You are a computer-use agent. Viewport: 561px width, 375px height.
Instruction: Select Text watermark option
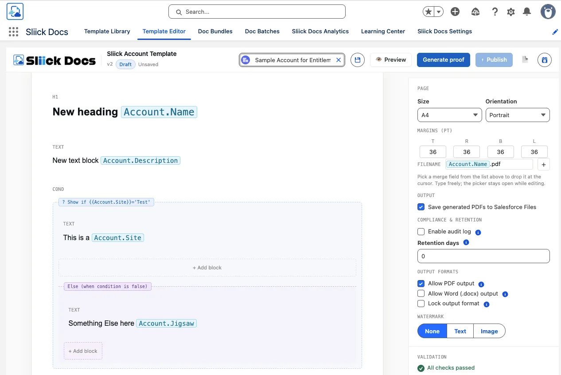pos(460,331)
